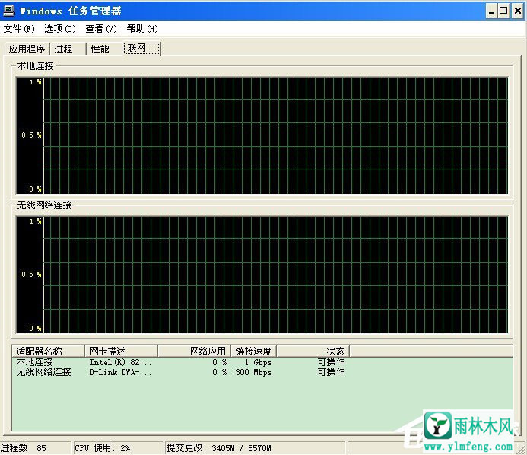Select the 联网 tab
527x455 pixels.
[141, 48]
